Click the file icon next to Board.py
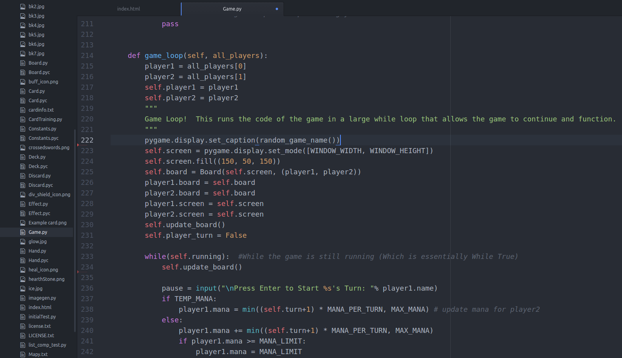The height and width of the screenshot is (358, 622). 23,63
